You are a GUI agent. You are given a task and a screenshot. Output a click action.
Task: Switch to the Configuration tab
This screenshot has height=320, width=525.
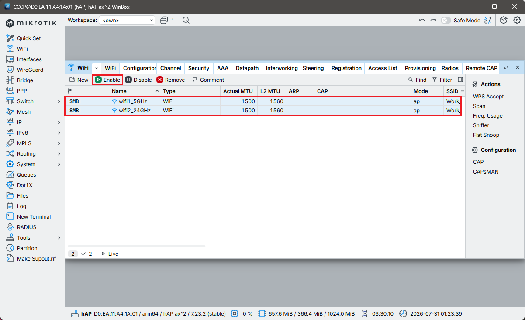pos(138,68)
